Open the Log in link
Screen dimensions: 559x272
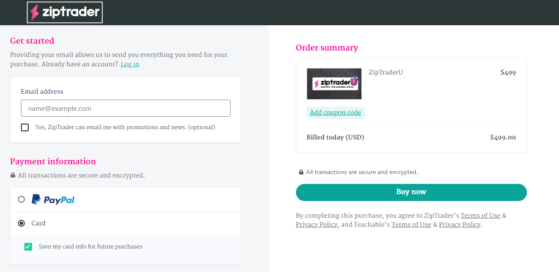point(130,64)
